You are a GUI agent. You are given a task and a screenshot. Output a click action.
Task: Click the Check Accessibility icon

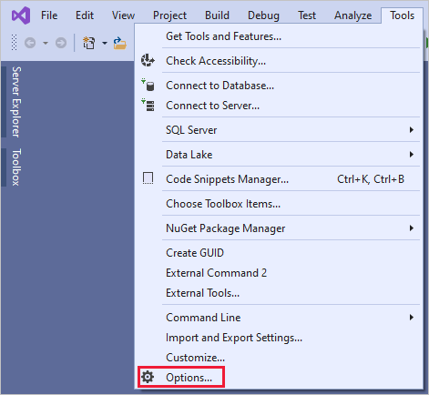[148, 60]
